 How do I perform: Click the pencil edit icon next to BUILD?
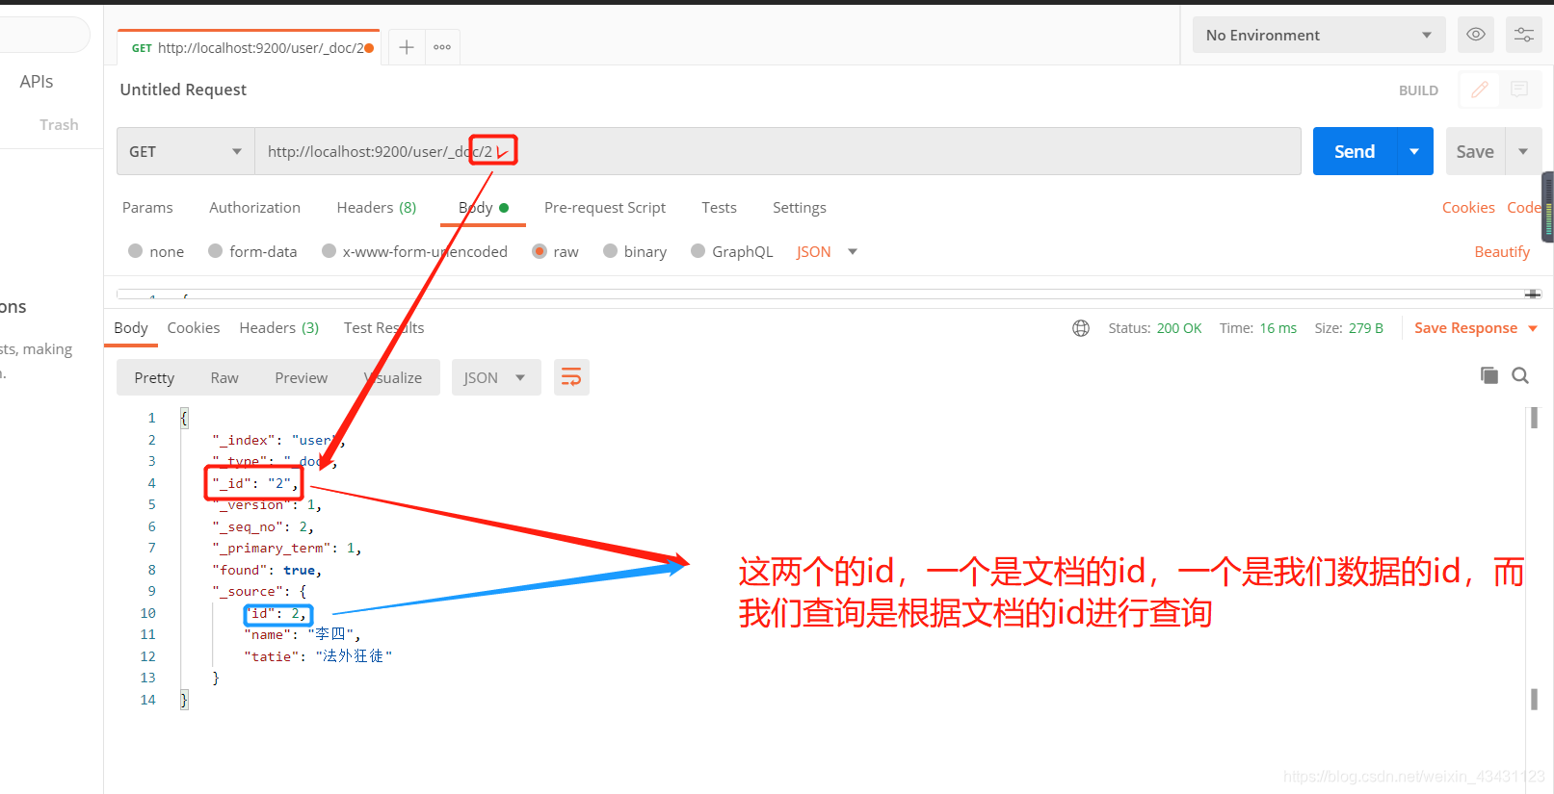point(1480,90)
